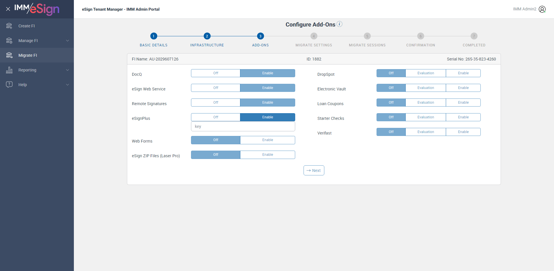Set eSign Web Service to Enable
The image size is (554, 271).
pyautogui.click(x=267, y=88)
